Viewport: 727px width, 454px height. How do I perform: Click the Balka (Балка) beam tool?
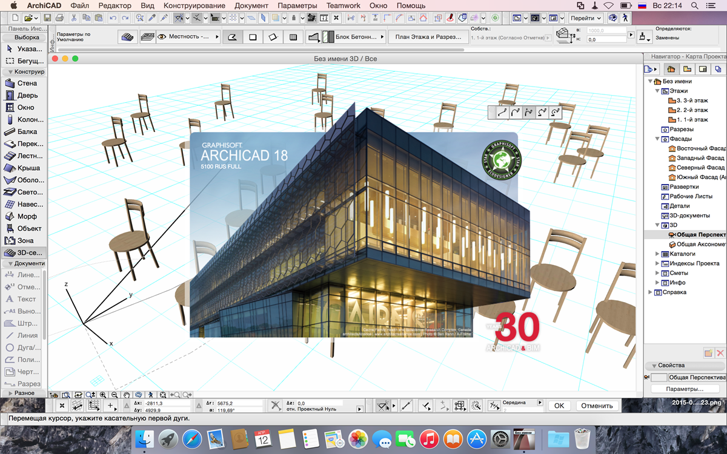pyautogui.click(x=23, y=131)
